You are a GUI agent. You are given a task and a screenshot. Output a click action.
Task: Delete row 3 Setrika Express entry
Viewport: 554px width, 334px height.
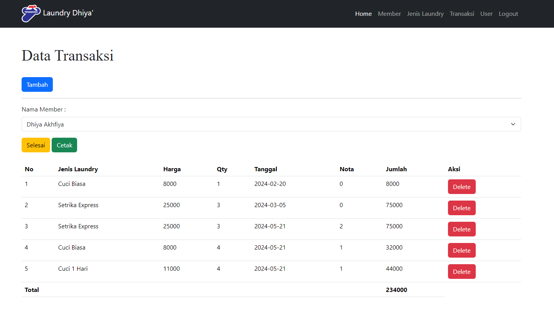(x=461, y=229)
